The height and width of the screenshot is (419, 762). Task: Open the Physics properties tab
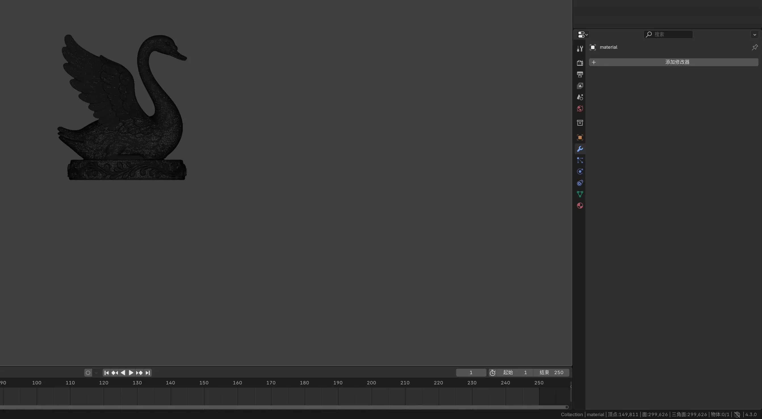(580, 172)
